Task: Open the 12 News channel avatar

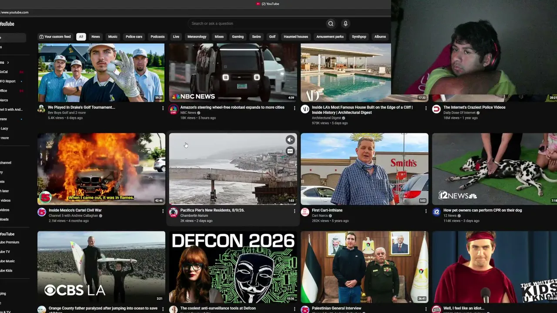Action: point(436,212)
